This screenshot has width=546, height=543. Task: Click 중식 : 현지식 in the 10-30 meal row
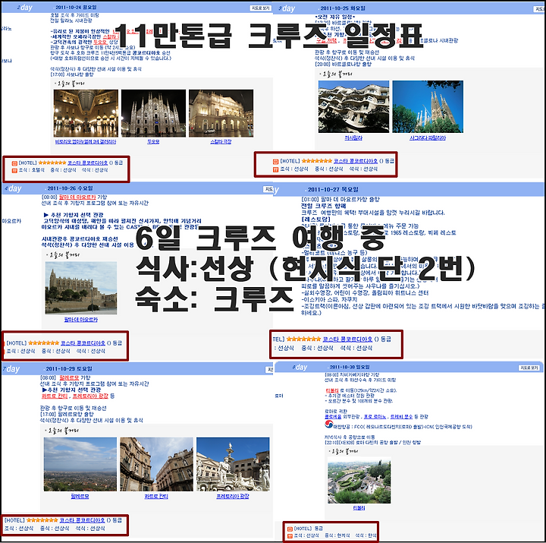tap(337, 535)
